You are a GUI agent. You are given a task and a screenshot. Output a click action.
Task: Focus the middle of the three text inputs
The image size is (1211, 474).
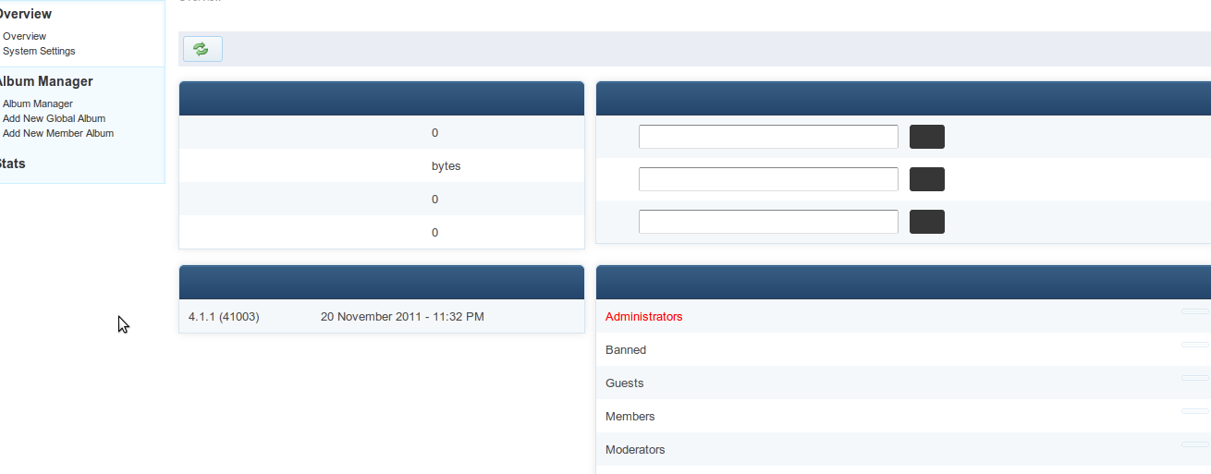768,179
